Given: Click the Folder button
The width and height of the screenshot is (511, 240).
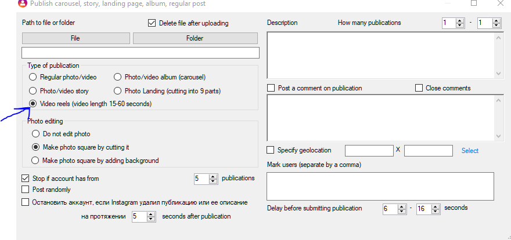Looking at the screenshot, I should (195, 38).
